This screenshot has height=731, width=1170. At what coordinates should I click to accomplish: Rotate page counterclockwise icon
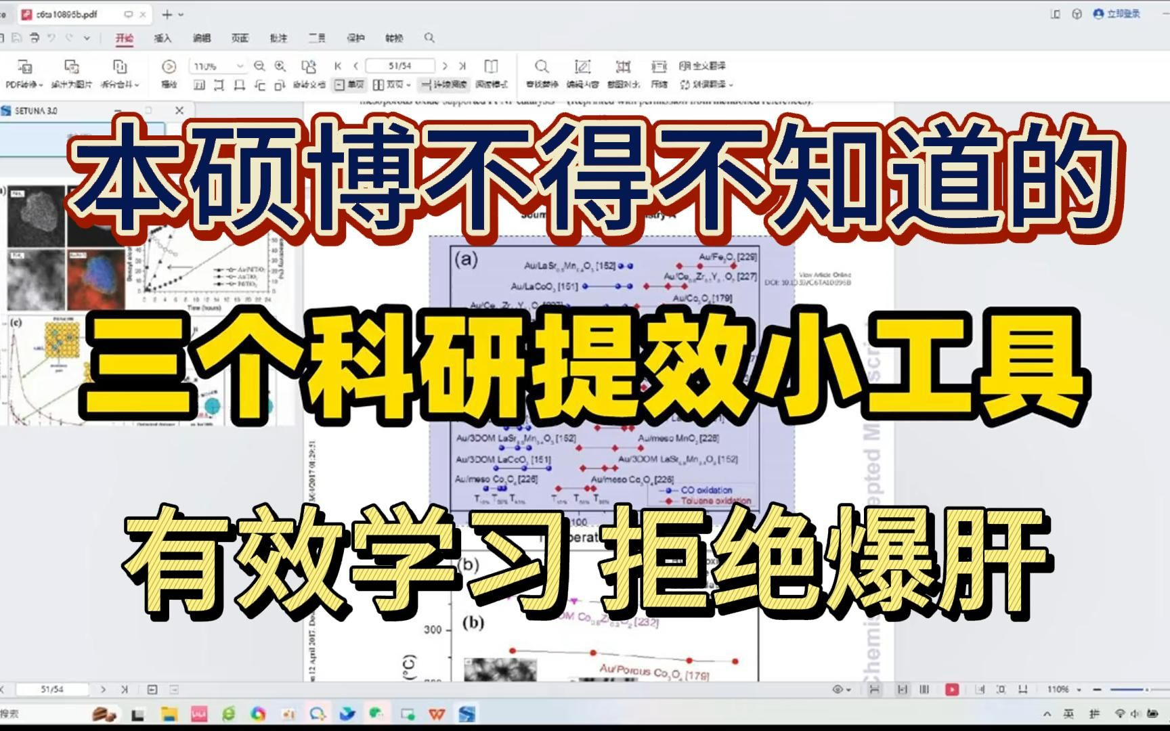(x=259, y=85)
